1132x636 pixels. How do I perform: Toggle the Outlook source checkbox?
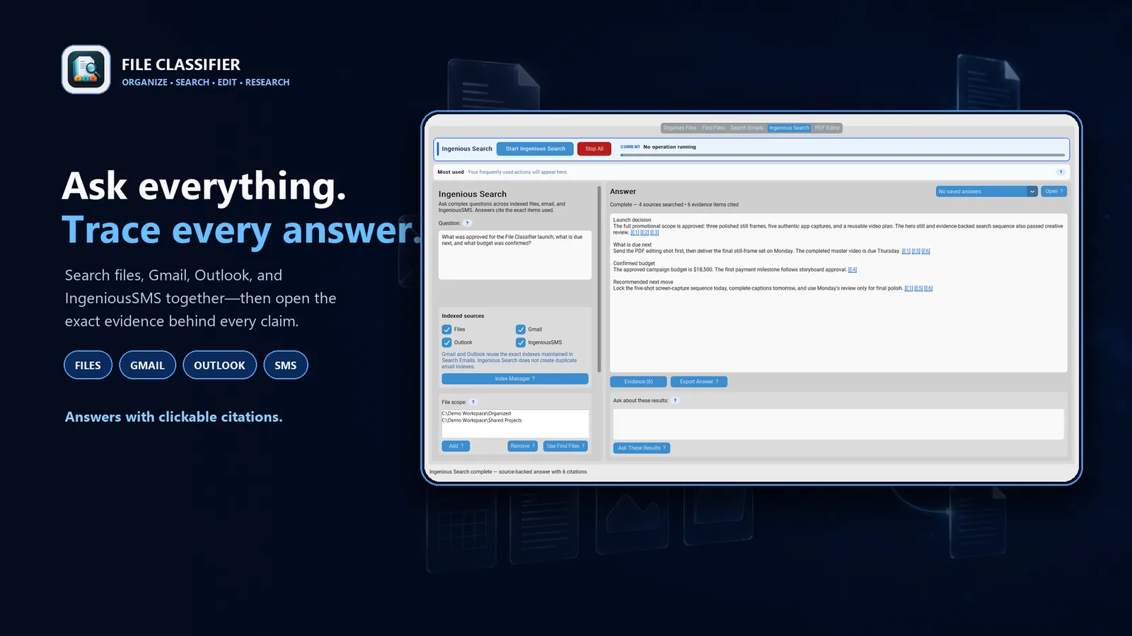446,342
